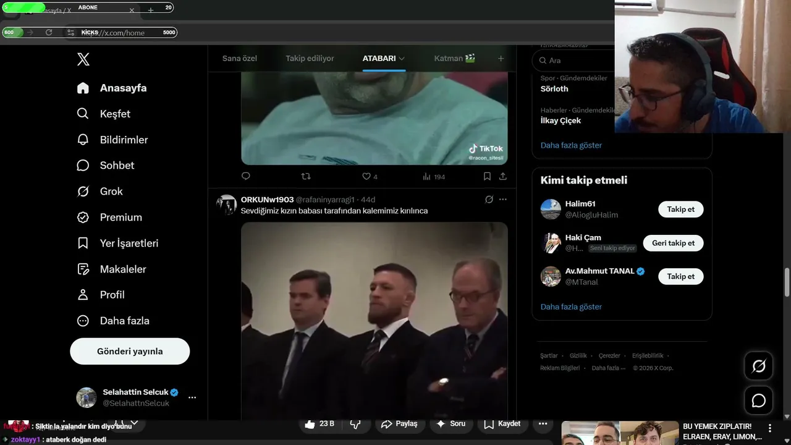791x445 pixels.
Task: Open the Şartlar footer link
Action: click(x=549, y=356)
